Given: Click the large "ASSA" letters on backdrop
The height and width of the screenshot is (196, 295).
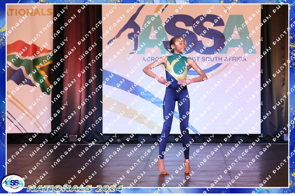Looking at the screenshot, I should click(197, 34).
